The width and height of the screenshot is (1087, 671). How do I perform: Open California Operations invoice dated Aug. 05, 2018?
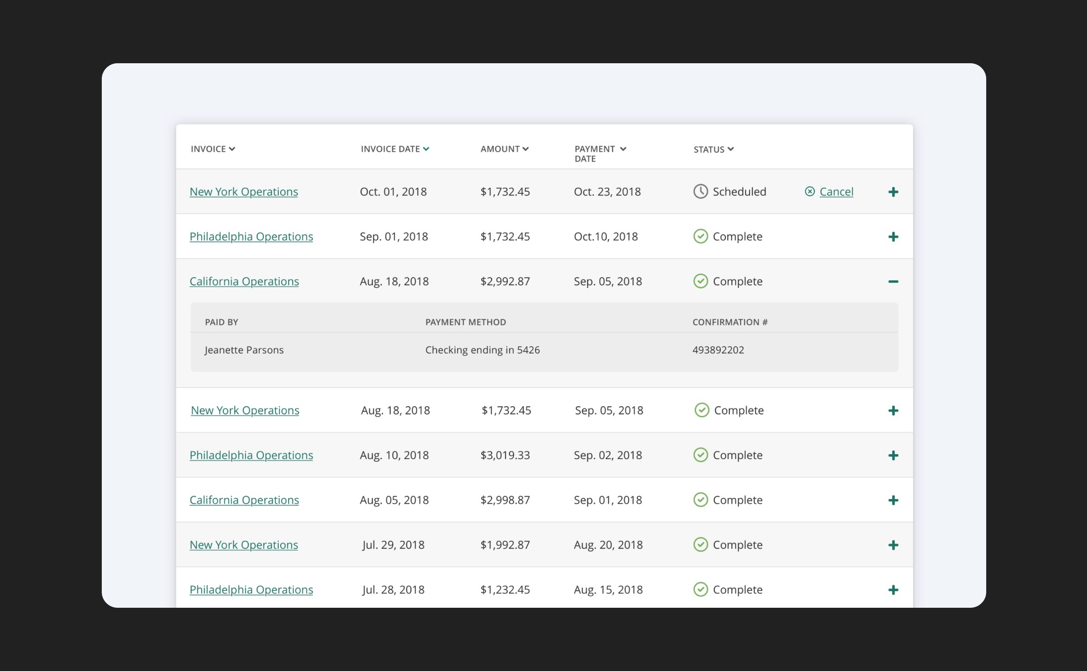pos(244,500)
